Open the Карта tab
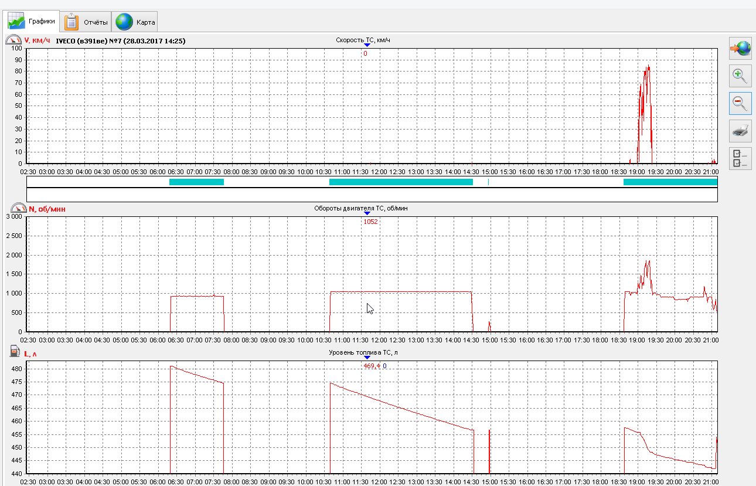 (135, 22)
